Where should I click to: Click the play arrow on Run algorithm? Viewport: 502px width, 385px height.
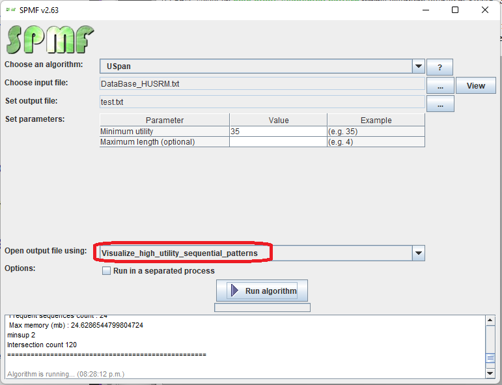235,291
